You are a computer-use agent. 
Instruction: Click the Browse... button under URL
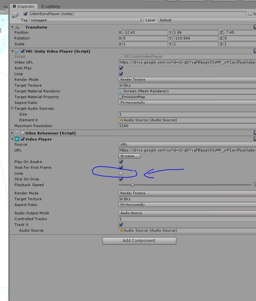pos(129,156)
